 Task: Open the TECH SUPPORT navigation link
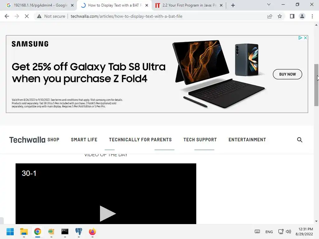tap(200, 140)
